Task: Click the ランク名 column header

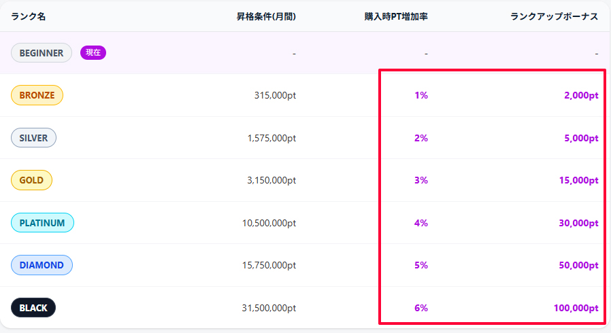Action: click(x=29, y=16)
